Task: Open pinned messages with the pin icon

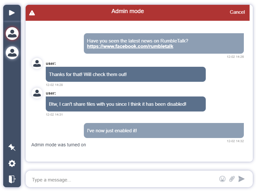Action: pos(12,147)
